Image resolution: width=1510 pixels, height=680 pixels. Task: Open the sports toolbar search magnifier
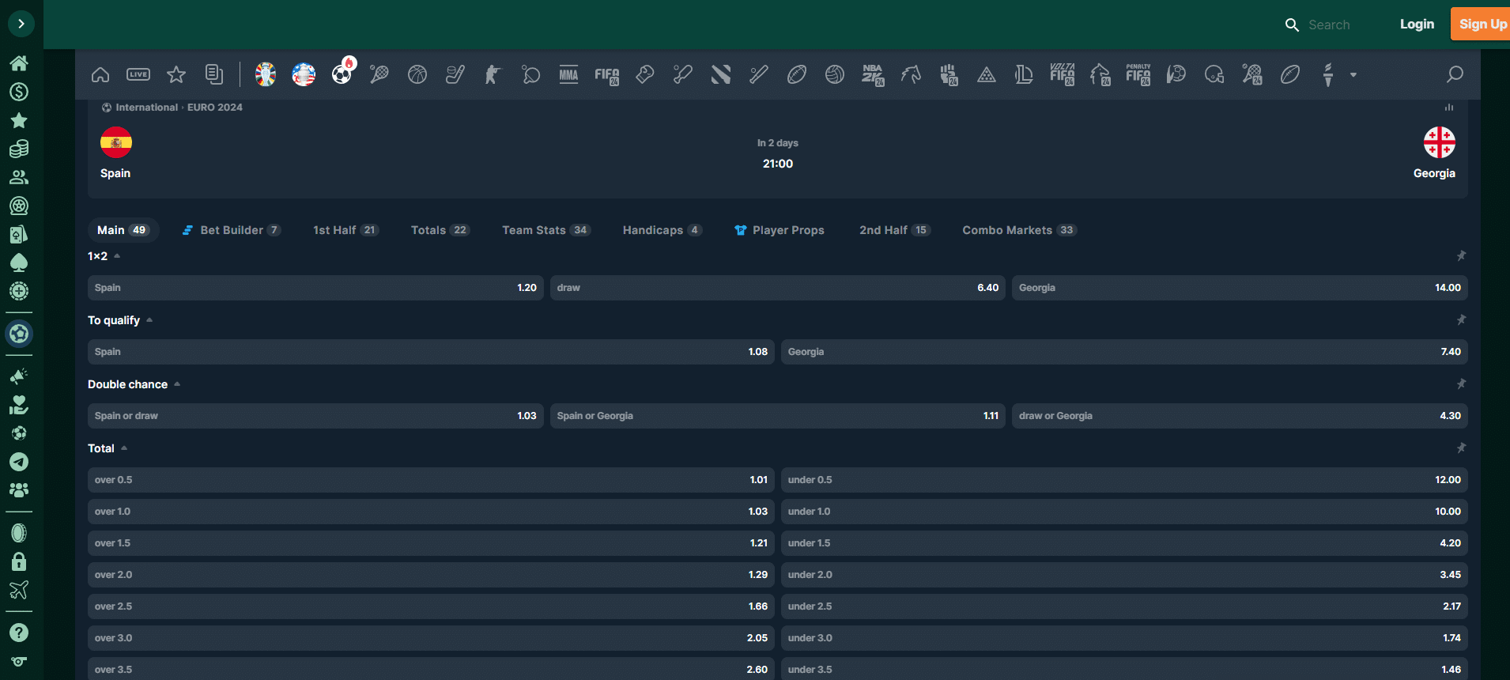click(x=1455, y=74)
